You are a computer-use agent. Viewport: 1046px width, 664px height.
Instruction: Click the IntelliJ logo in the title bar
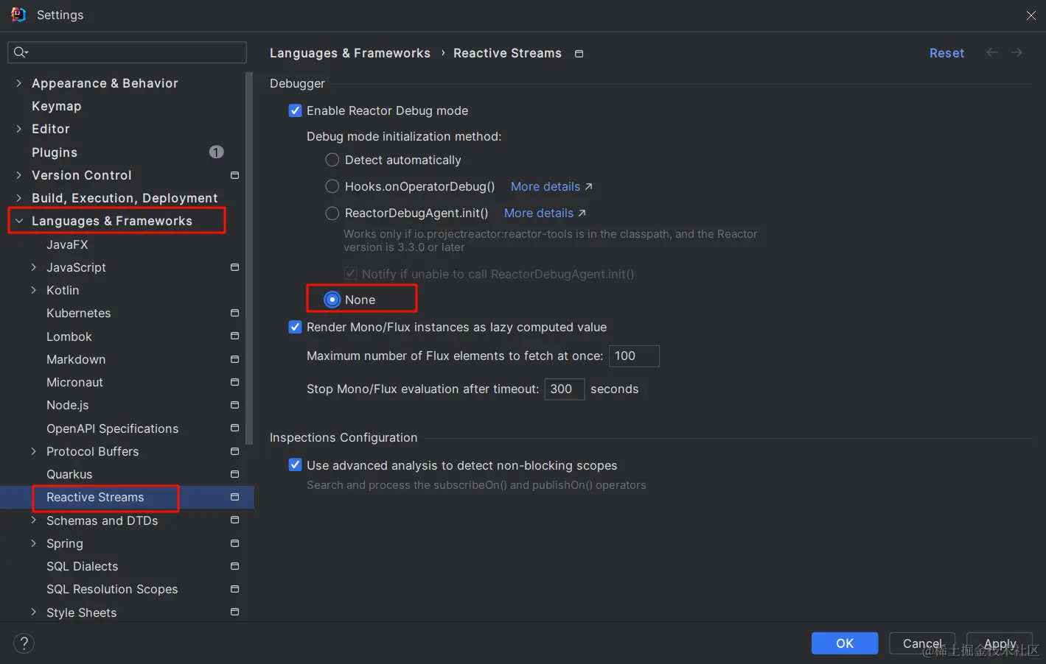(18, 15)
